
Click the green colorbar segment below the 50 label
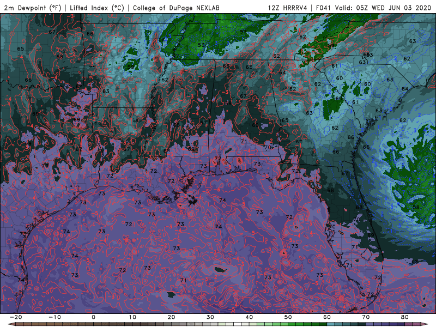click(292, 324)
